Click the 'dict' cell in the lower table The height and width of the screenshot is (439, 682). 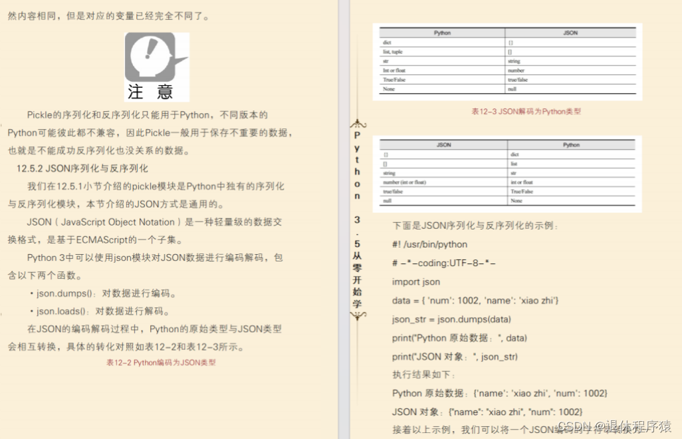coord(514,154)
